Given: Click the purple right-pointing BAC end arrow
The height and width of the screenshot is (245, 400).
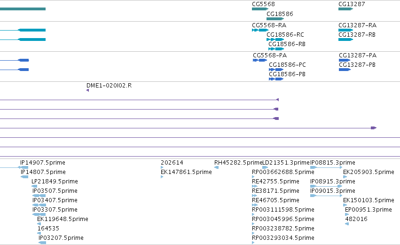Looking at the screenshot, I should point(374,128).
